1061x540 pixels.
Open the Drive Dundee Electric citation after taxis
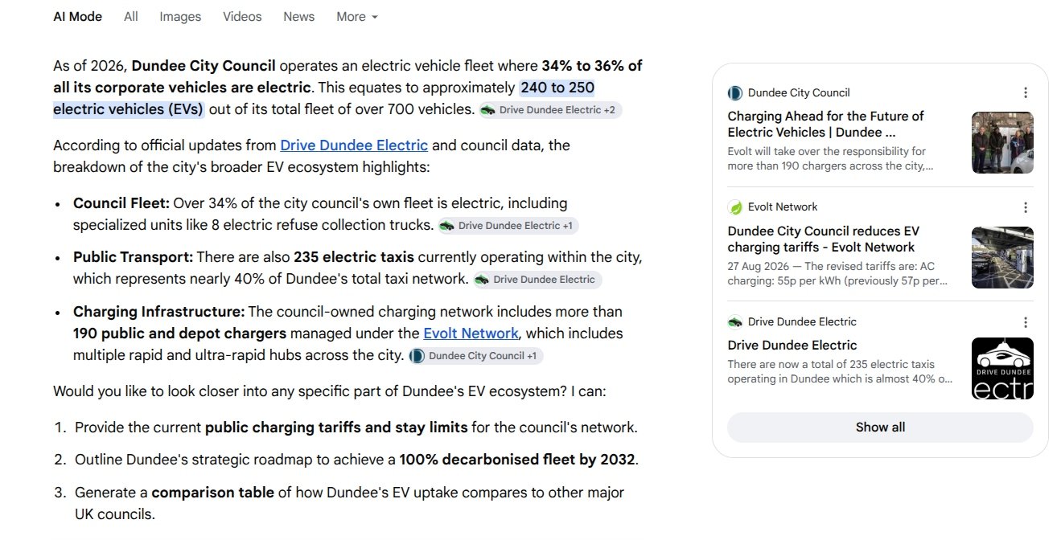click(537, 280)
